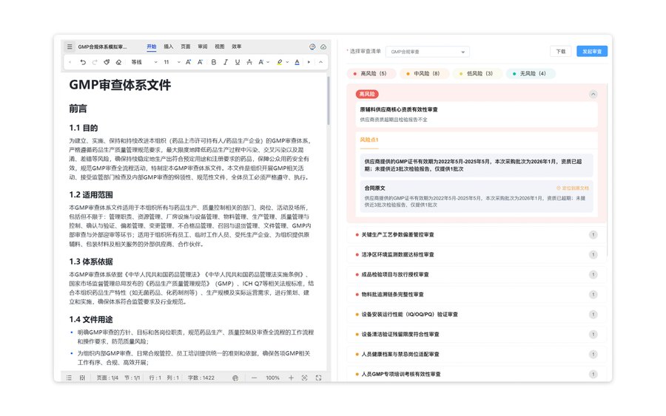Clear formatting with the eraser icon
Screen dimensions: 666x416
[118, 62]
